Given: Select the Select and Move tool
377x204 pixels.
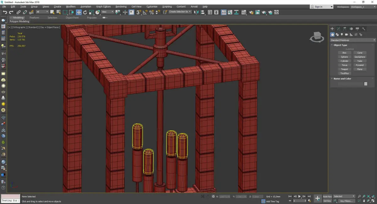Looking at the screenshot, I should [79, 12].
